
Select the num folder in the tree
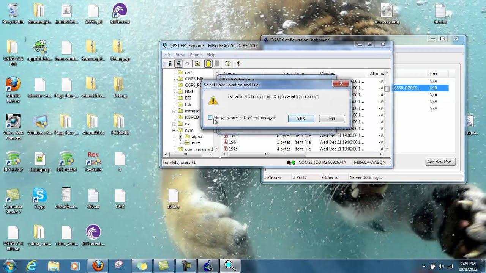(x=196, y=143)
